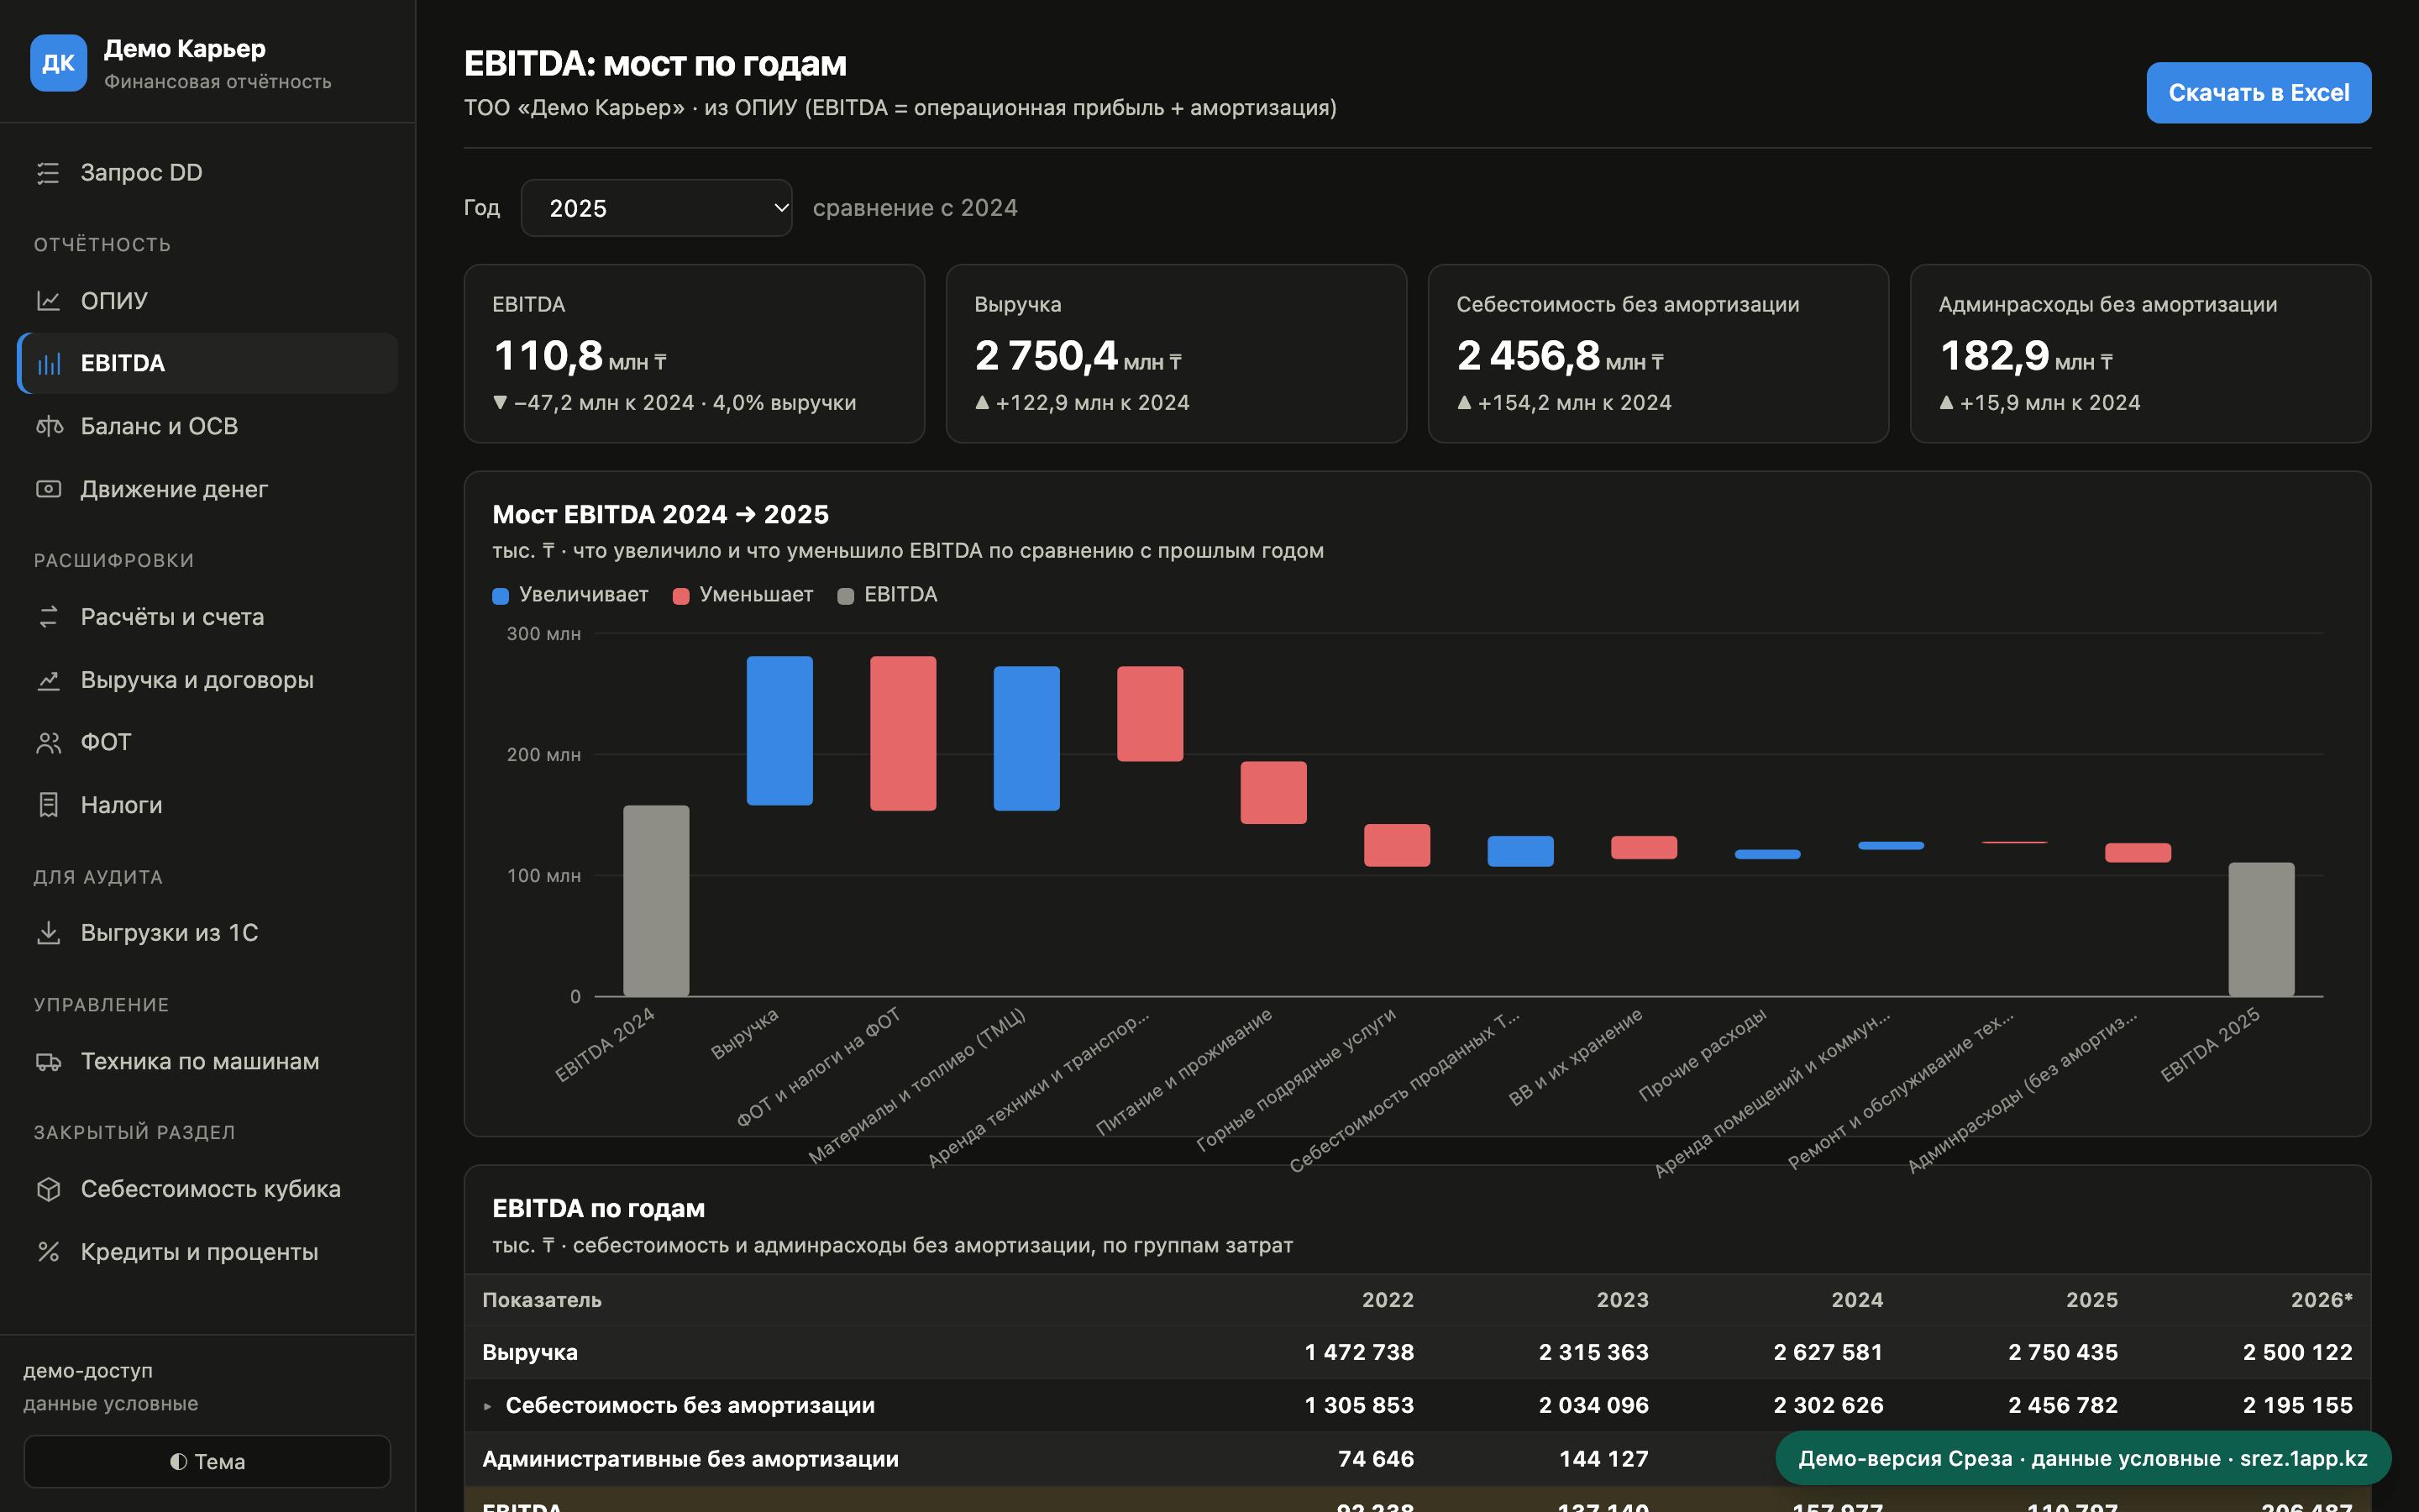This screenshot has width=2419, height=1512.
Task: Click the ФОТ people icon
Action: point(48,742)
